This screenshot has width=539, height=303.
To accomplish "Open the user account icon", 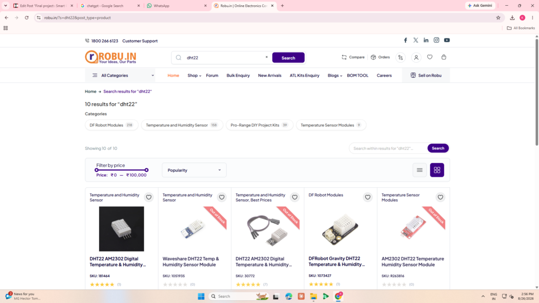I will (416, 57).
